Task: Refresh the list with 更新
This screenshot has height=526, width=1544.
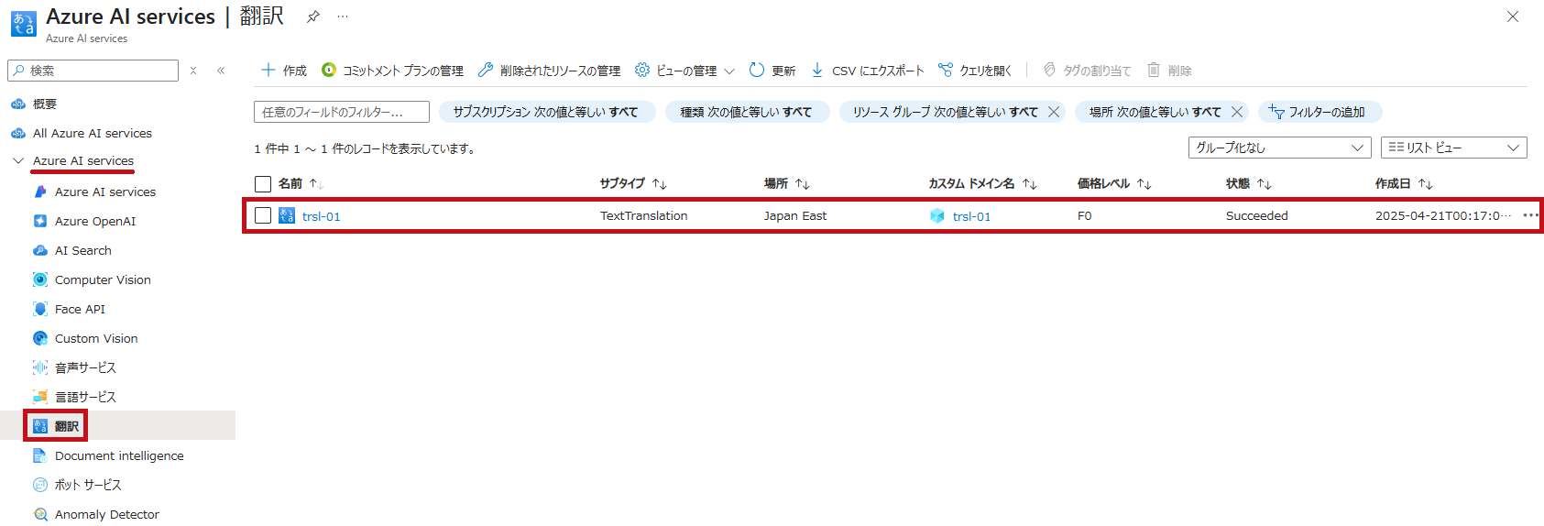Action: 772,71
